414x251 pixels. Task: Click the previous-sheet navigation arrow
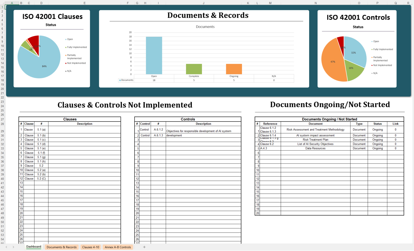coord(6,247)
